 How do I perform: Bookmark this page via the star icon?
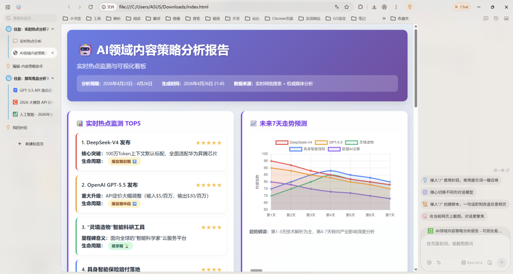347,7
